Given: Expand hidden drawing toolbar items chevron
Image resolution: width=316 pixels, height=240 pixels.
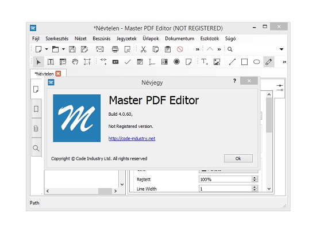Looking at the screenshot, I should [x=284, y=62].
